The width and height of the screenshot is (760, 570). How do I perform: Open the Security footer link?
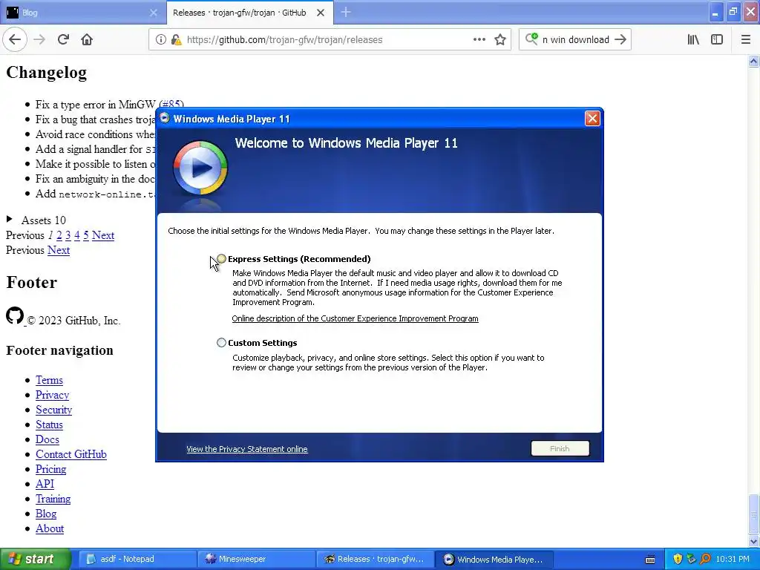(53, 410)
